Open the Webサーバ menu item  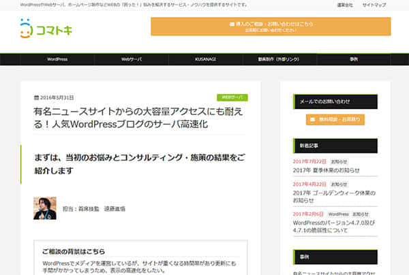point(132,59)
